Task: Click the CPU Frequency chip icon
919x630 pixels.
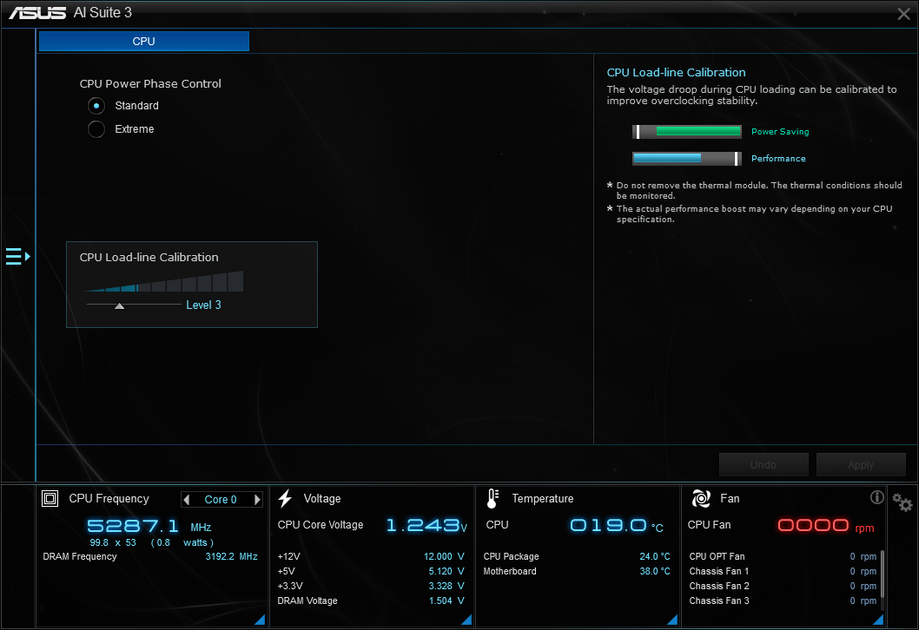Action: coord(50,498)
